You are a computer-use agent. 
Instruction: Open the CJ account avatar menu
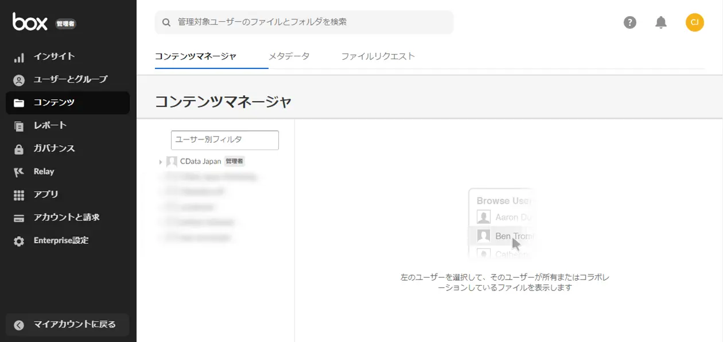(x=694, y=22)
